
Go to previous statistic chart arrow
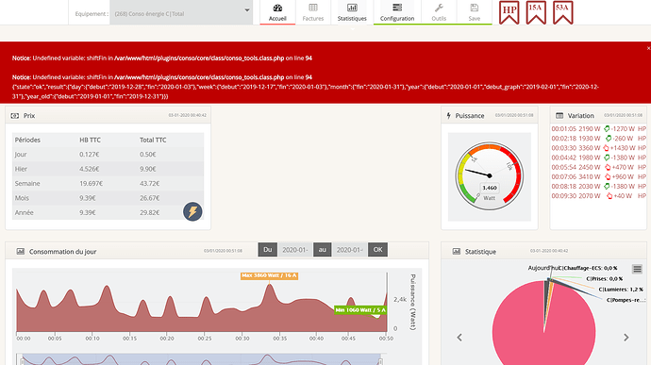click(x=459, y=338)
